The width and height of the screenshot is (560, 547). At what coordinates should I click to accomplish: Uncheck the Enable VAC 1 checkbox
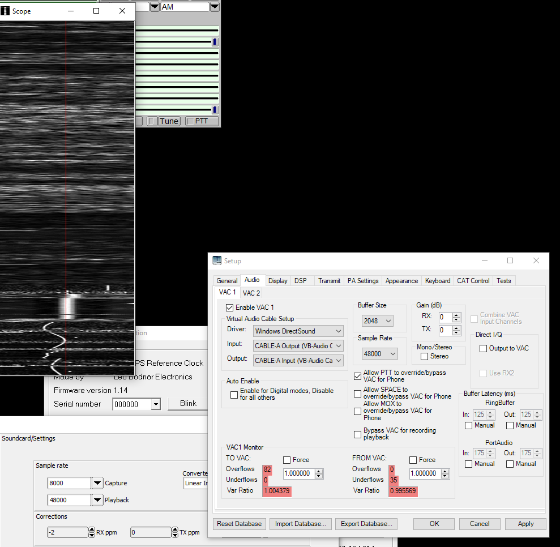pos(229,307)
